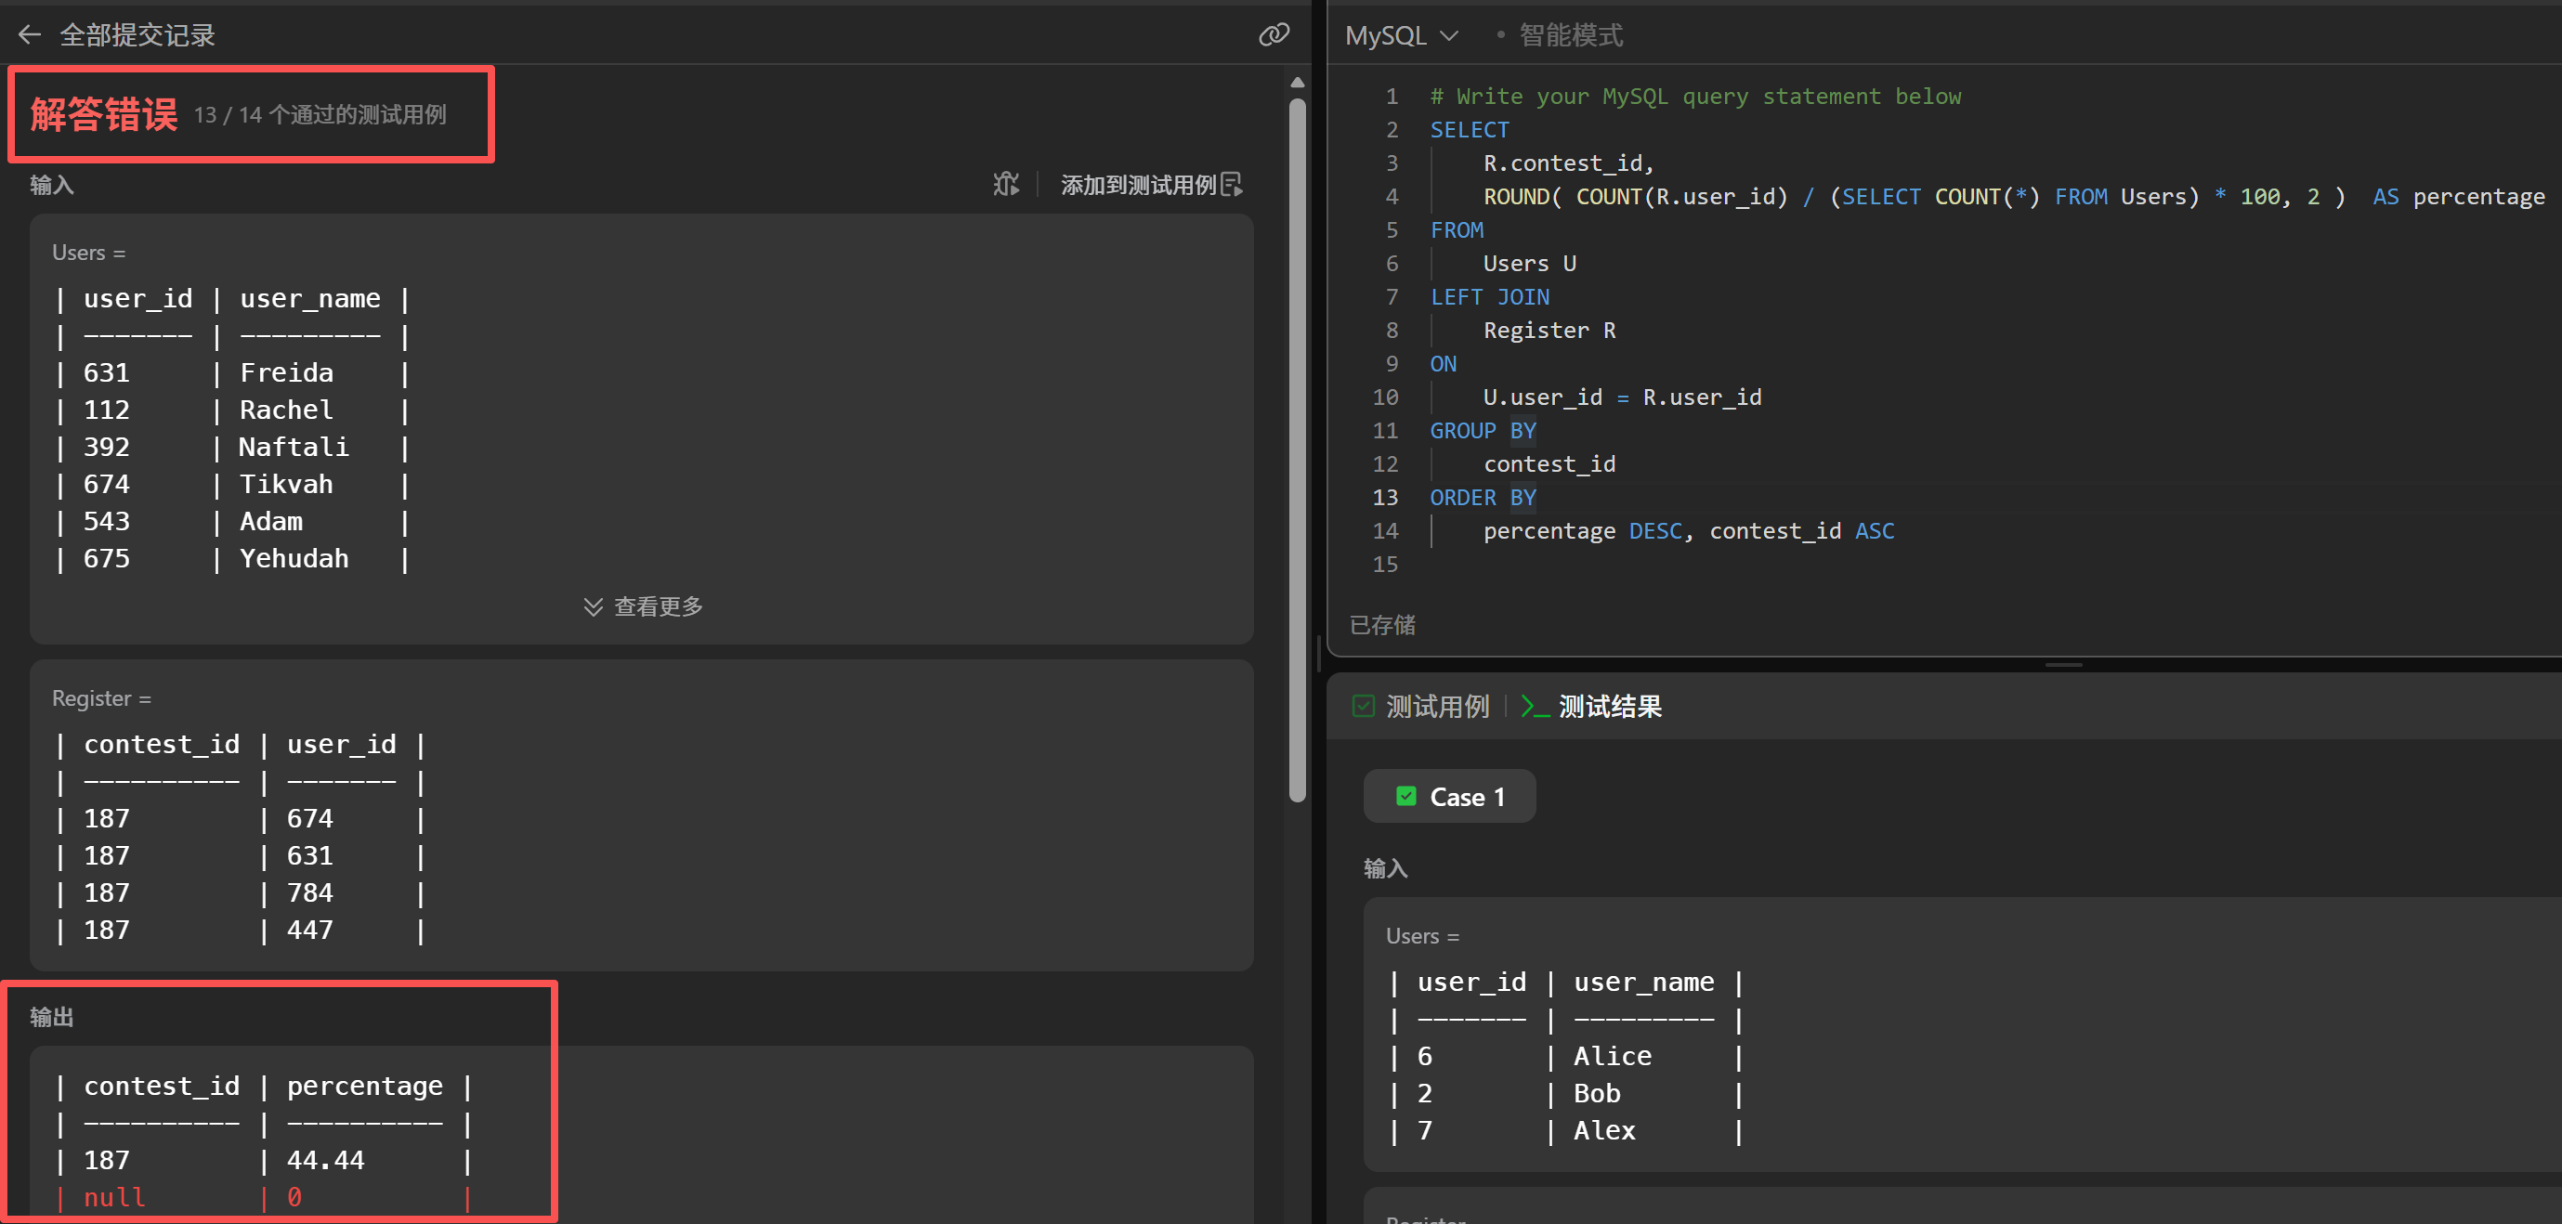This screenshot has height=1224, width=2562.
Task: Click 添加到测试用例 button
Action: [x=1138, y=185]
